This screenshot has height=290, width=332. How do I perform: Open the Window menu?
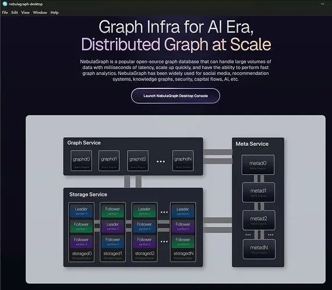pos(40,12)
